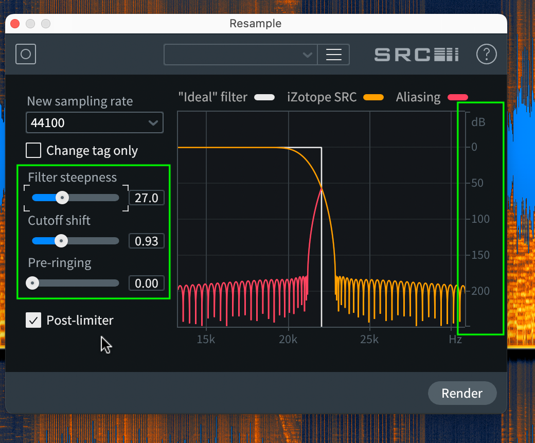Click the white "Ideal" filter legend swatch

tap(264, 98)
